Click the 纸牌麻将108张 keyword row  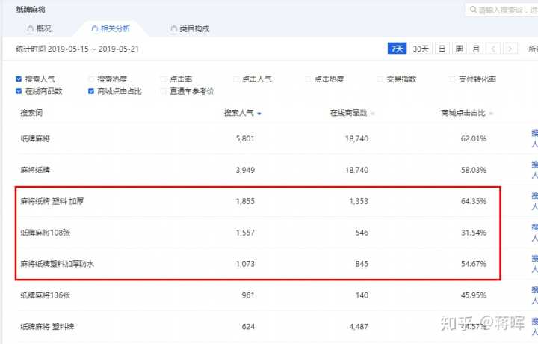tap(46, 233)
